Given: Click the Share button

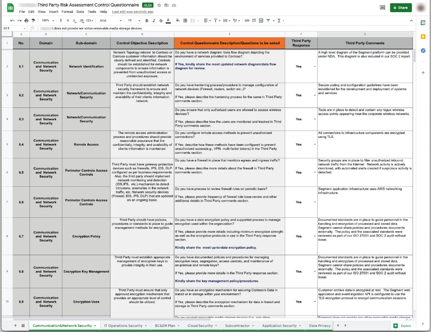Looking at the screenshot, I should (401, 8).
